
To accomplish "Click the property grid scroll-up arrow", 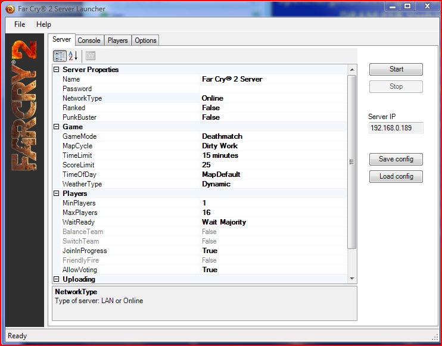I will [352, 70].
